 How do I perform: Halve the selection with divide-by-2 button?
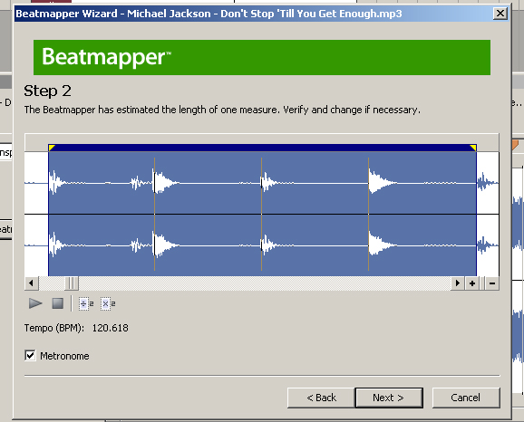[86, 303]
